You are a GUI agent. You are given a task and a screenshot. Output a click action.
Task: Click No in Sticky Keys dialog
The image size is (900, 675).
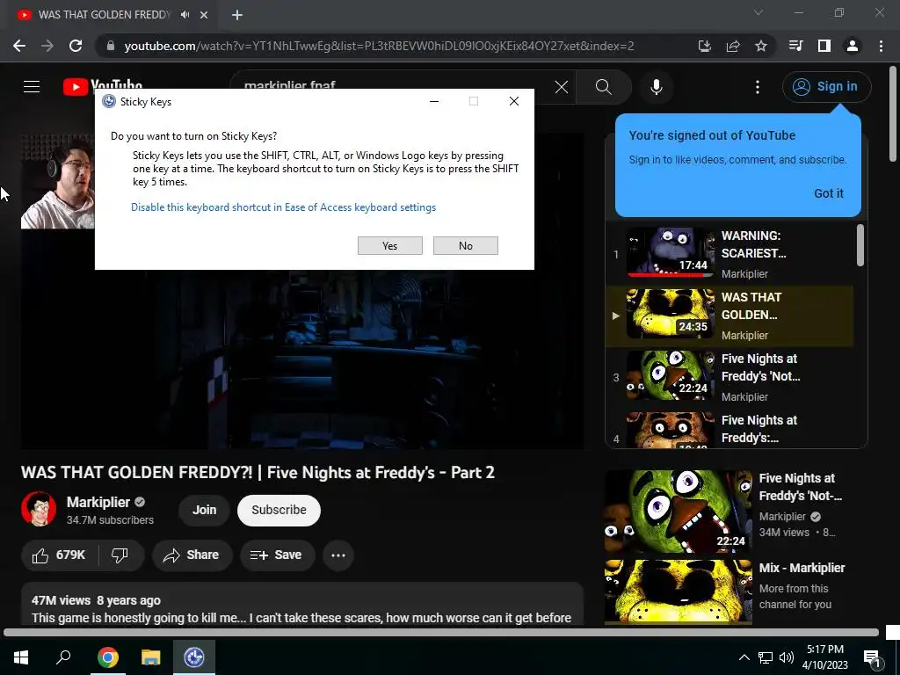tap(466, 246)
